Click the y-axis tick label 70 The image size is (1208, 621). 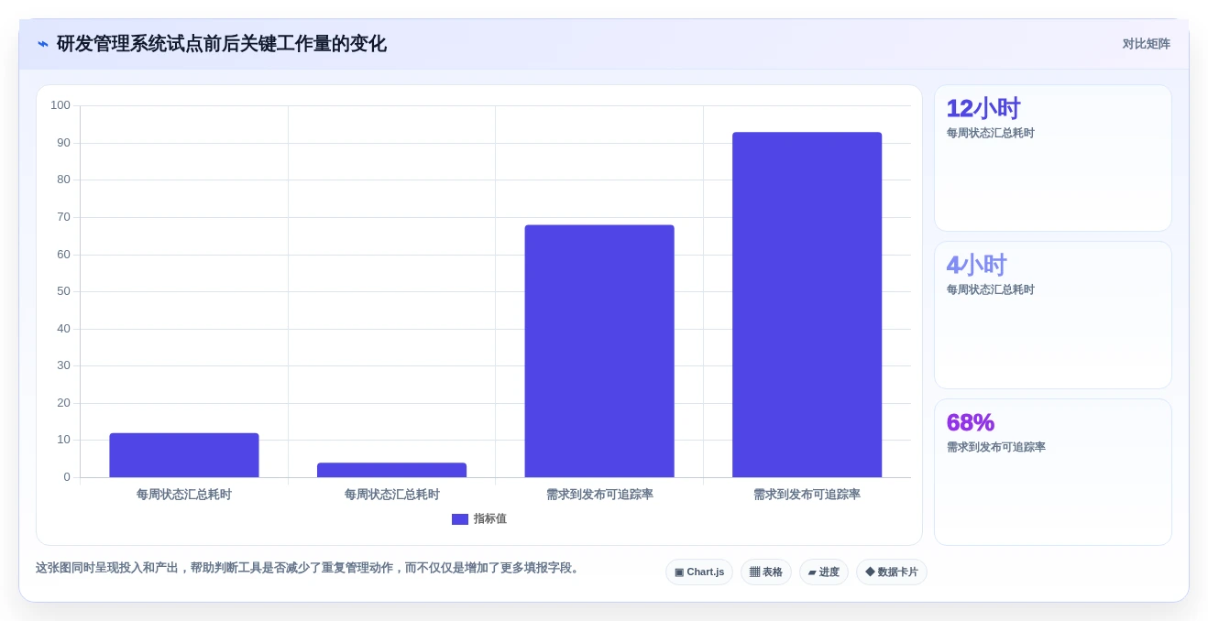pos(63,217)
